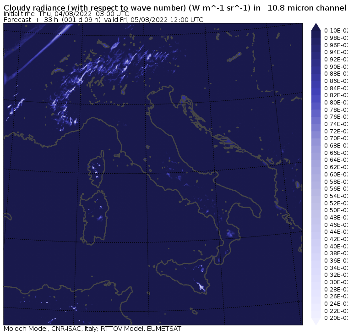The width and height of the screenshot is (348, 335).
Task: Click the 0.50E-03 colorbar label
Action: pyautogui.click(x=336, y=210)
